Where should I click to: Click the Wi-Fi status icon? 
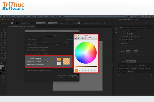click(x=122, y=16)
